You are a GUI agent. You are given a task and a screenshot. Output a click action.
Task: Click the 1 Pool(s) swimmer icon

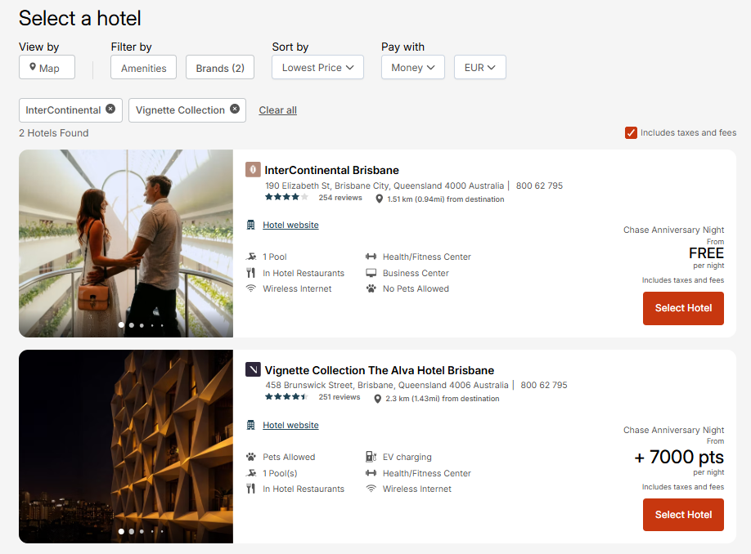point(251,473)
